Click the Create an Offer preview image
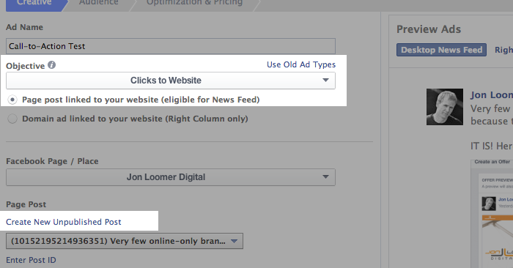This screenshot has width=513, height=268. pyautogui.click(x=492, y=214)
